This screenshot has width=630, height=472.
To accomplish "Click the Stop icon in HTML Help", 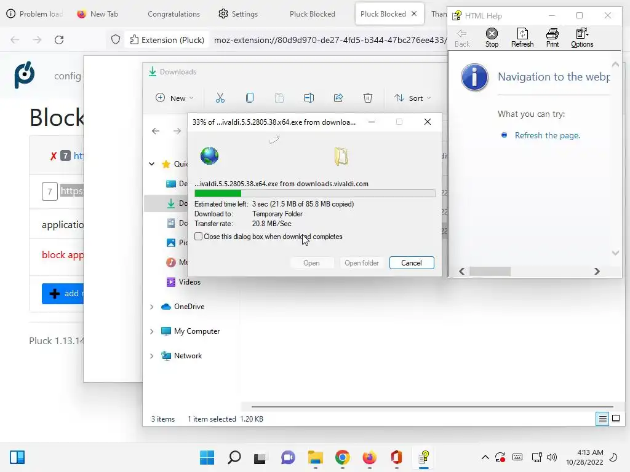I will click(492, 37).
